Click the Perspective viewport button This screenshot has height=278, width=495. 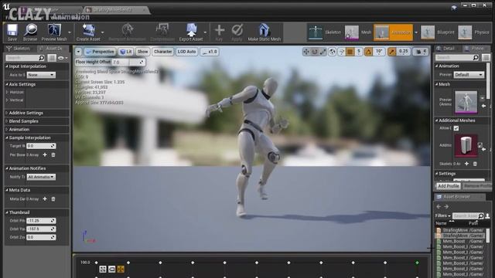tap(100, 52)
